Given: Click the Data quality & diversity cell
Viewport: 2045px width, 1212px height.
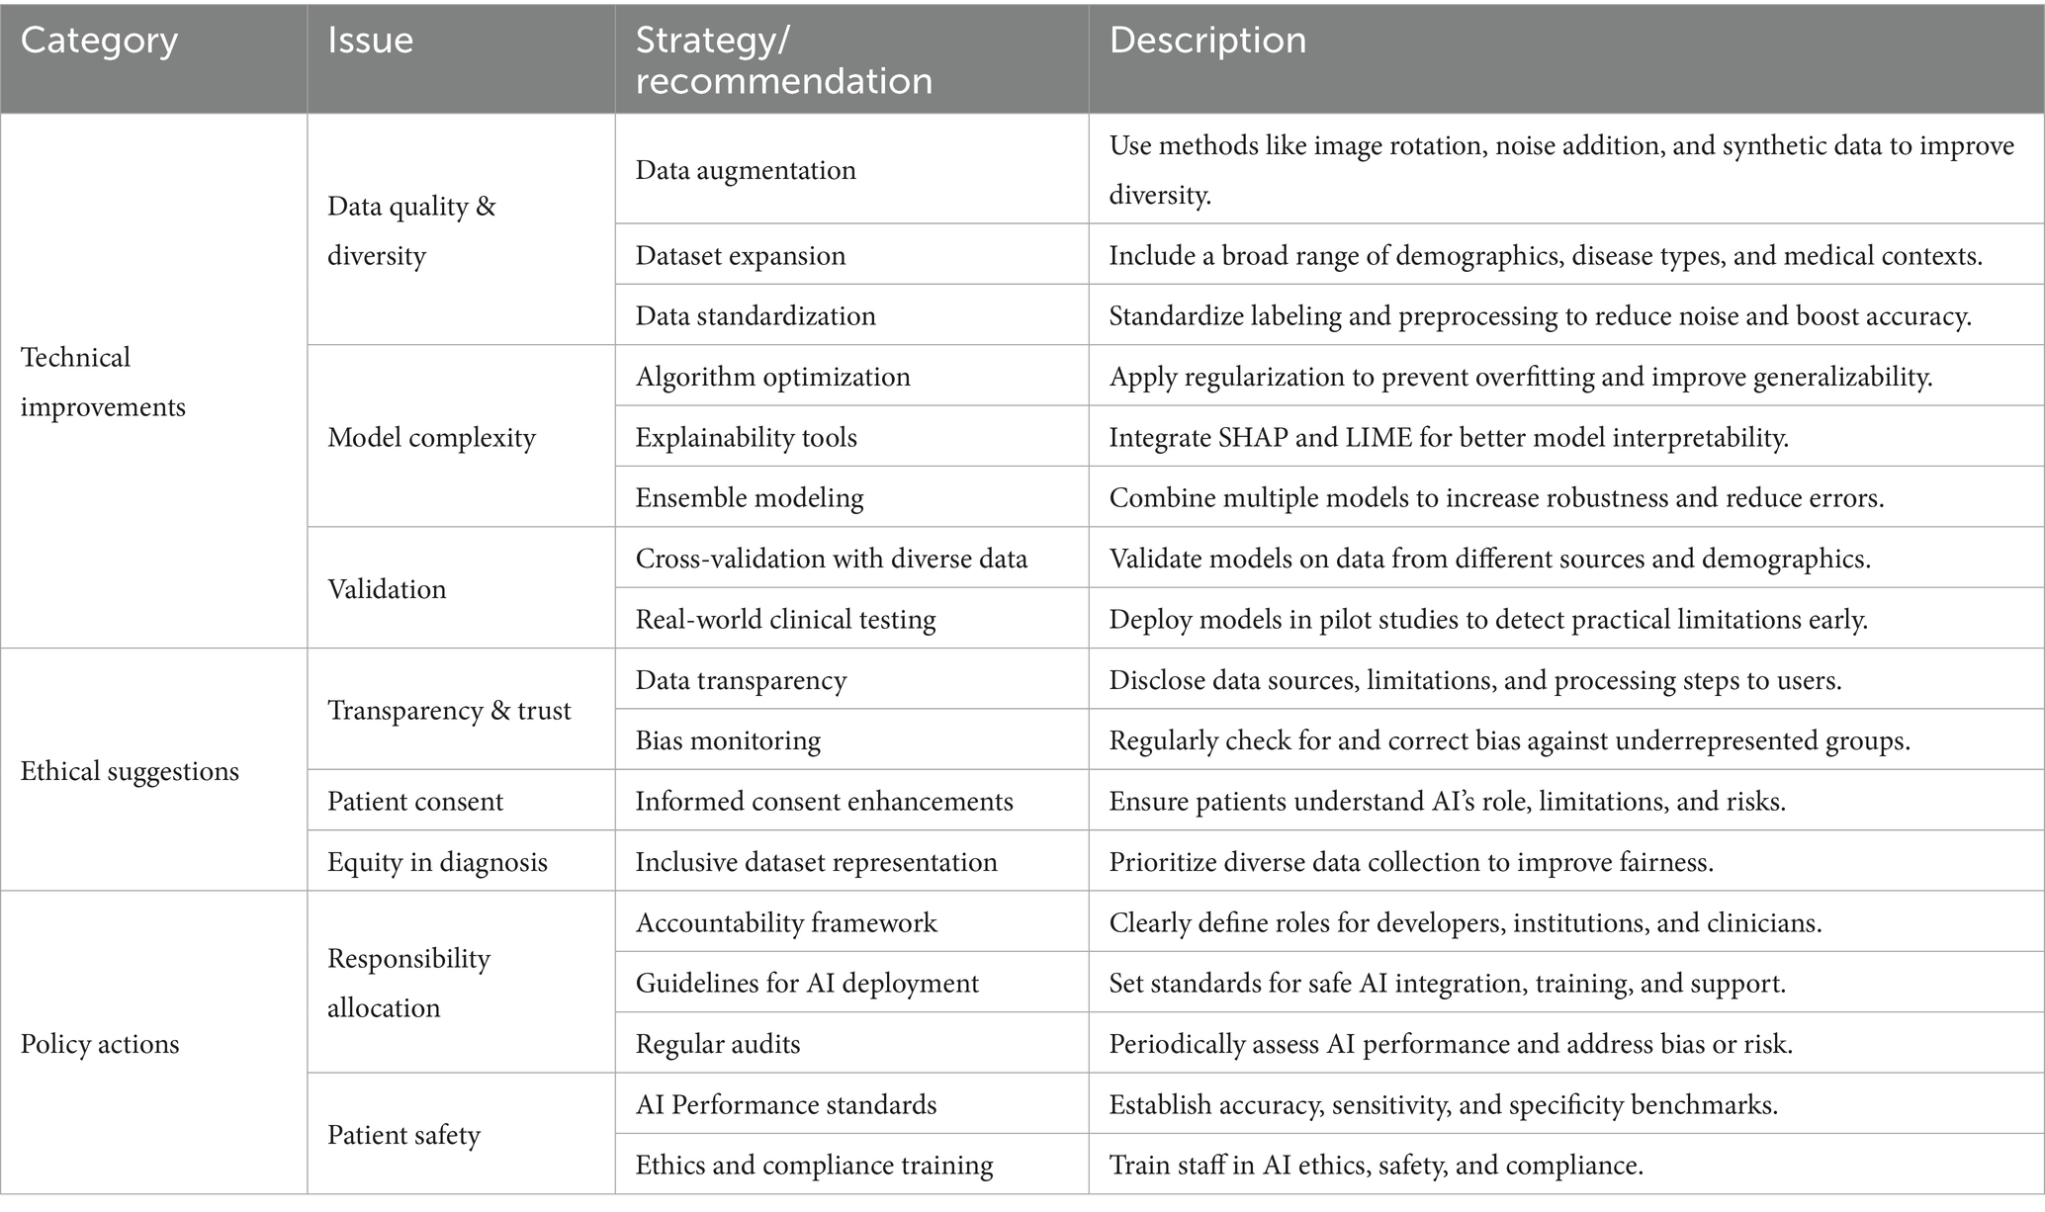Looking at the screenshot, I should coord(411,230).
